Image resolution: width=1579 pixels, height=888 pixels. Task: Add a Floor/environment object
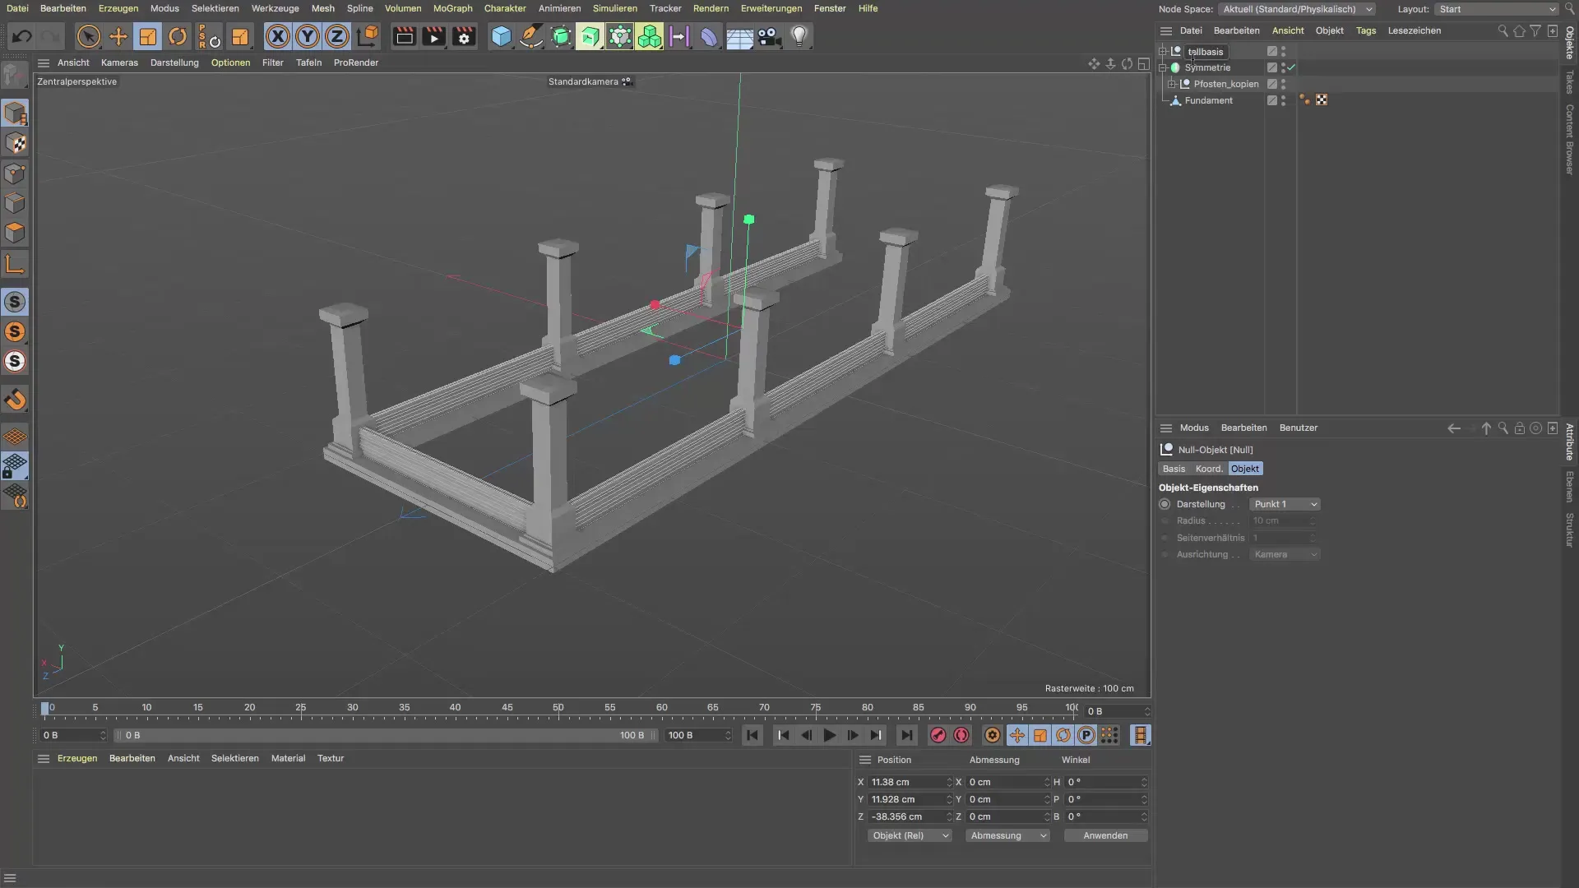739,36
